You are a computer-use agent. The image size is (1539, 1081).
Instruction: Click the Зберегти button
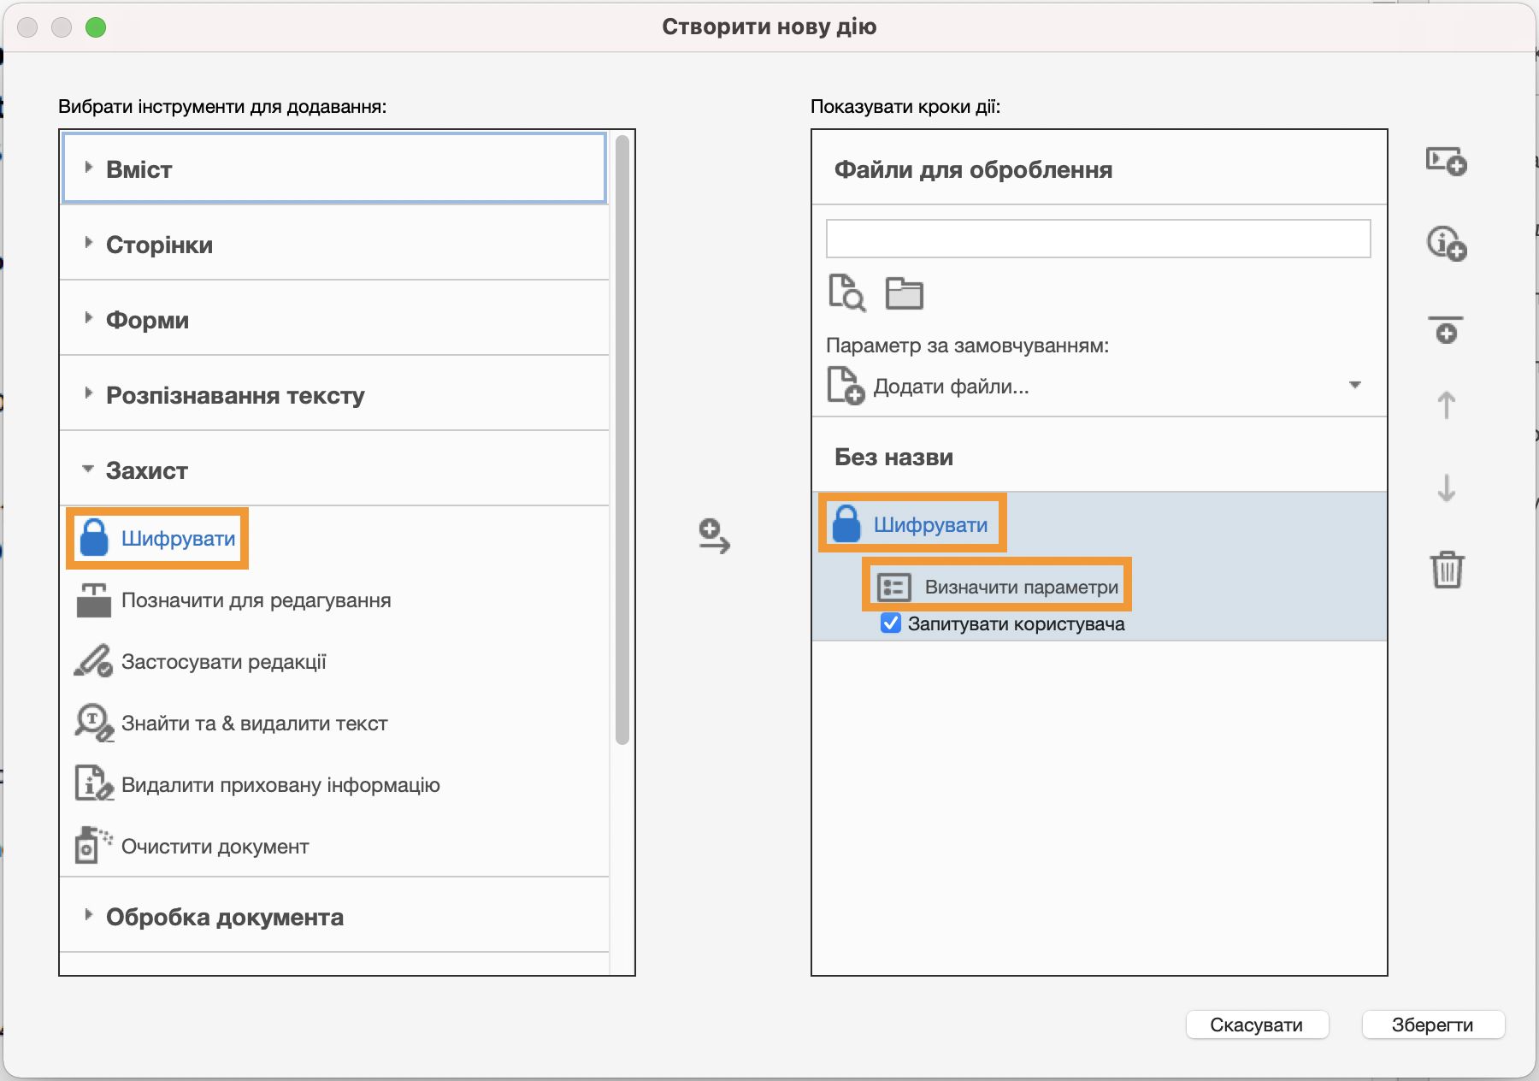point(1432,1025)
